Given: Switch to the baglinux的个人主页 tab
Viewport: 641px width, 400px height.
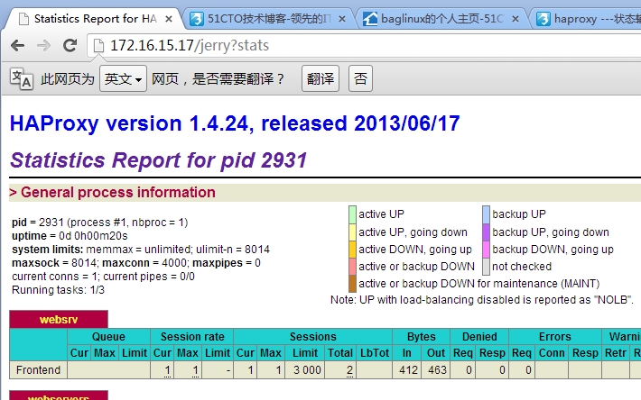Looking at the screenshot, I should pyautogui.click(x=442, y=19).
